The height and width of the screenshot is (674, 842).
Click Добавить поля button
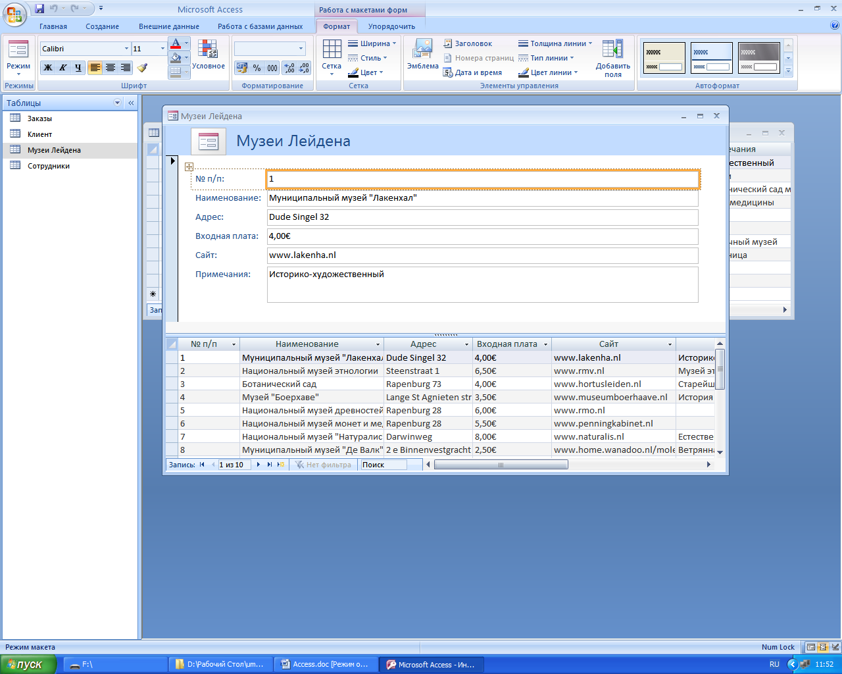613,59
